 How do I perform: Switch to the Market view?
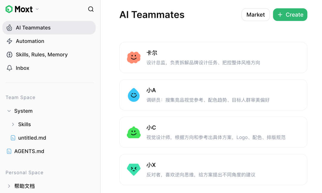point(256,14)
